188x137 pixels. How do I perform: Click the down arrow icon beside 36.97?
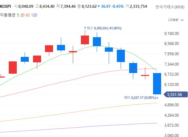click(x=99, y=6)
